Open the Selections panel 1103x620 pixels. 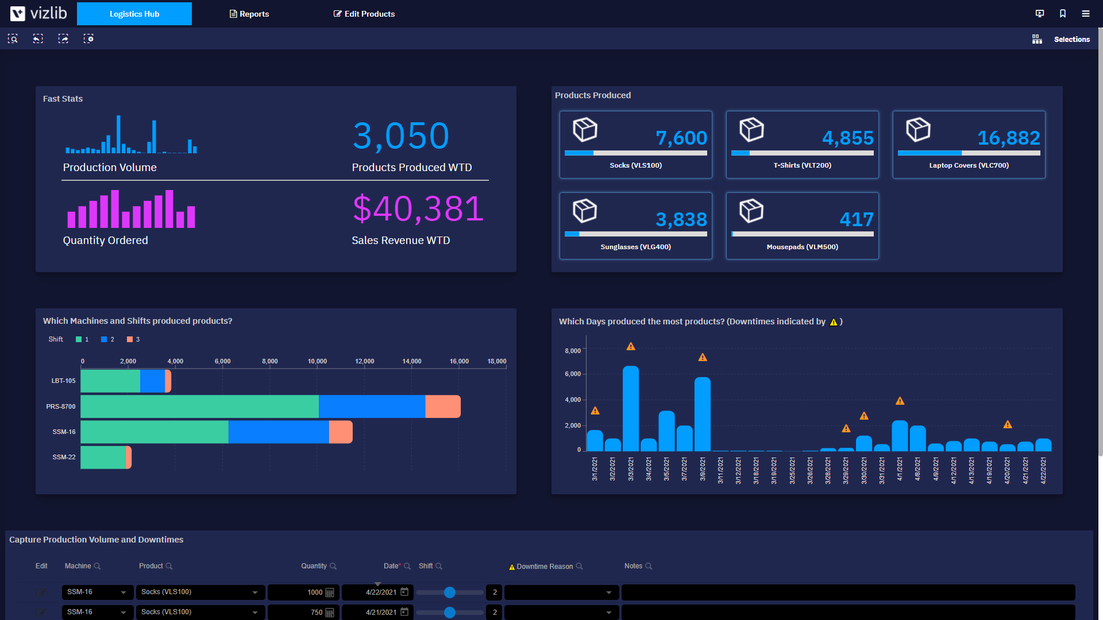[x=1072, y=39]
